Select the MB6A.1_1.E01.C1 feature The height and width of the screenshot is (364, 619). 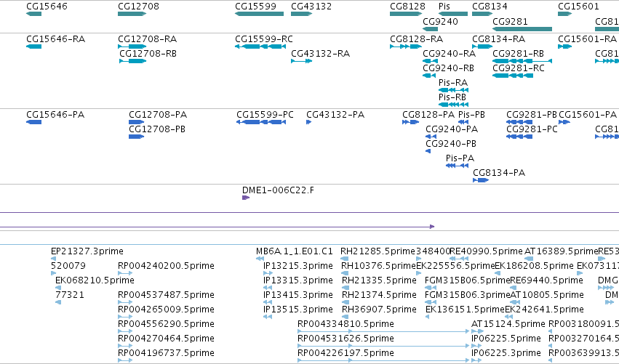tap(260, 259)
